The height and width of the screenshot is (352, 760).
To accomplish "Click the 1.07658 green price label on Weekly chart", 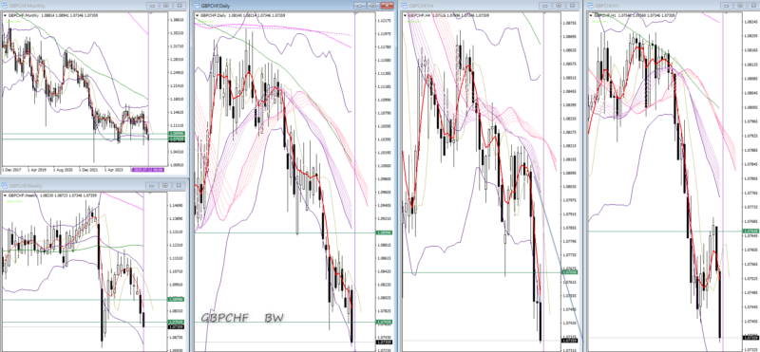I will tap(176, 322).
